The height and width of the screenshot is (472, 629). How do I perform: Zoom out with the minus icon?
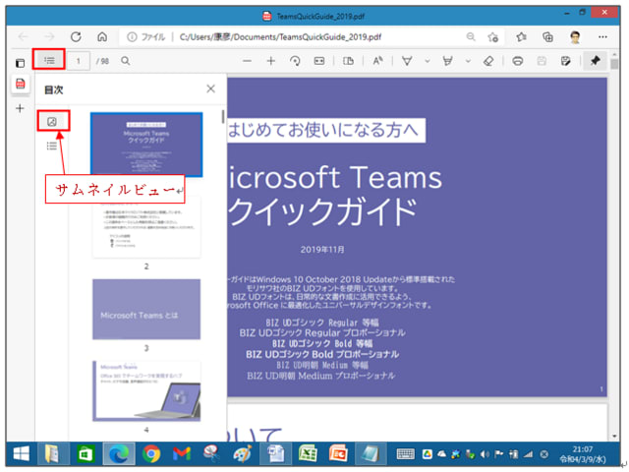point(247,61)
